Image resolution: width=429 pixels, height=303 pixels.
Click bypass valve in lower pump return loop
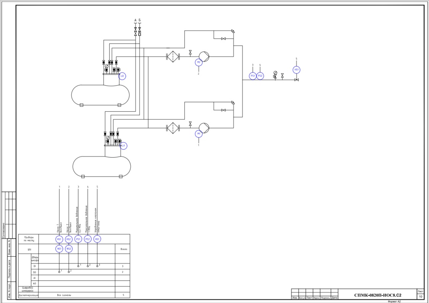pyautogui.click(x=223, y=110)
